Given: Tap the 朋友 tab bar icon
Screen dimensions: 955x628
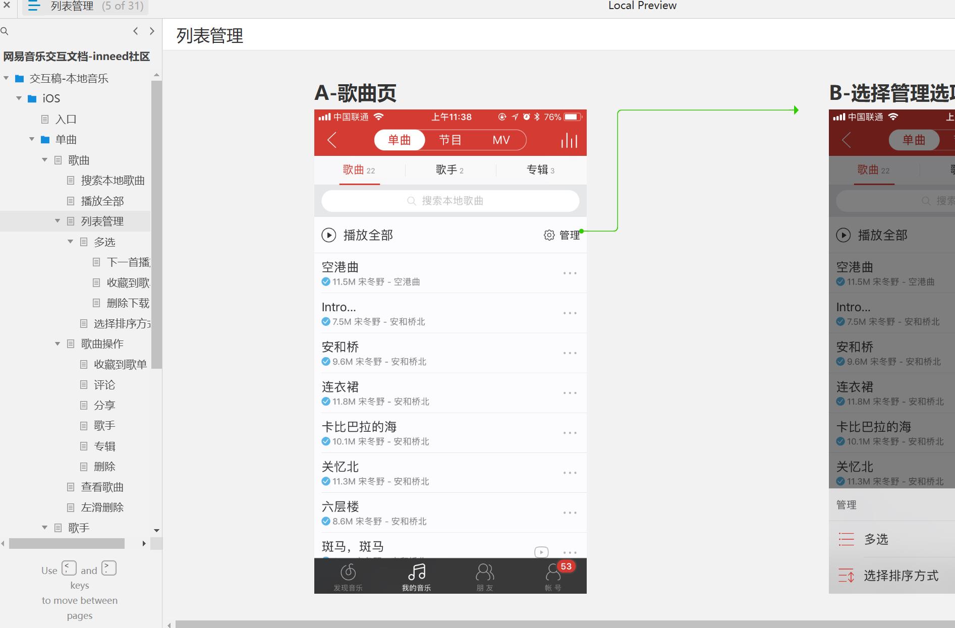Looking at the screenshot, I should 485,577.
